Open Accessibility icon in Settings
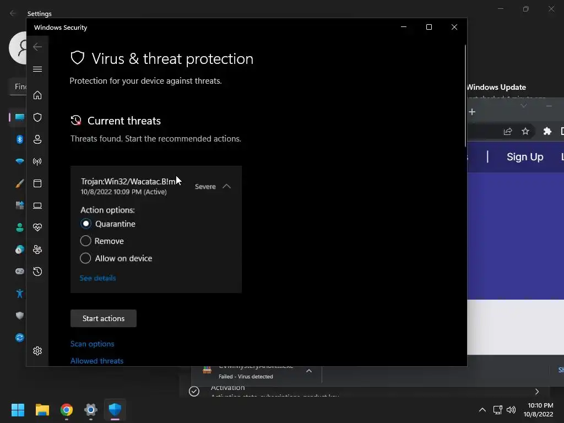564x423 pixels. (x=20, y=294)
